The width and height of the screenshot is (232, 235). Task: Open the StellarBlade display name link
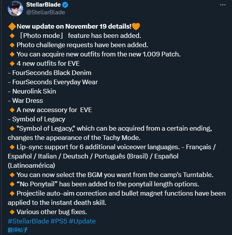[x=43, y=5]
